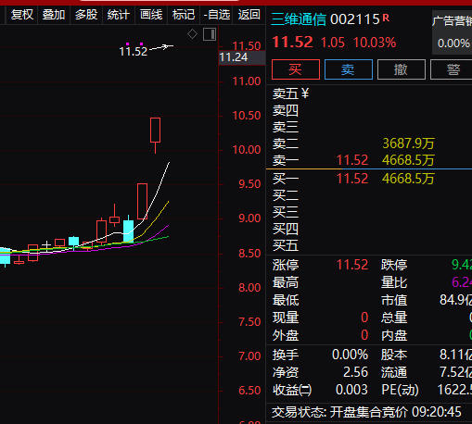The width and height of the screenshot is (472, 424).
Task: Click the 撤 cancel order button
Action: point(402,69)
